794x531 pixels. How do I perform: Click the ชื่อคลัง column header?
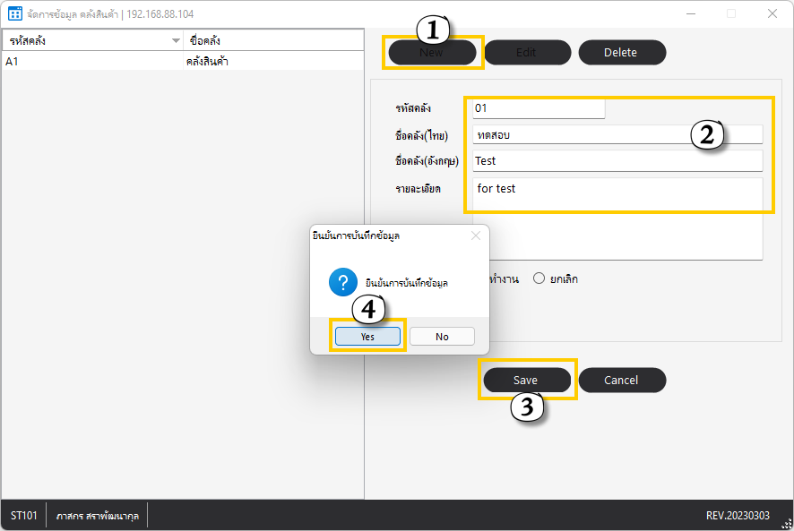coord(272,41)
